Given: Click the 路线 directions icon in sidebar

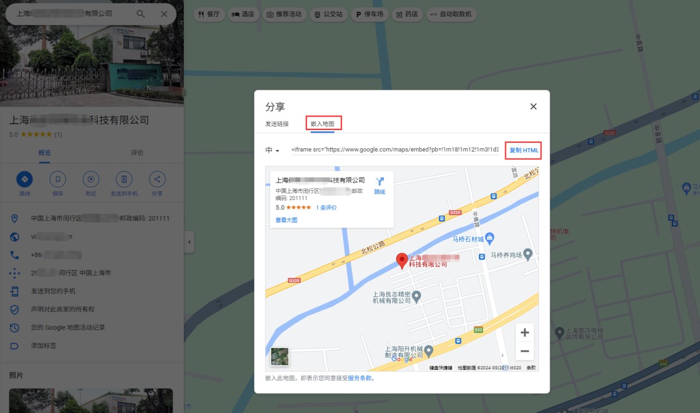Looking at the screenshot, I should point(24,179).
